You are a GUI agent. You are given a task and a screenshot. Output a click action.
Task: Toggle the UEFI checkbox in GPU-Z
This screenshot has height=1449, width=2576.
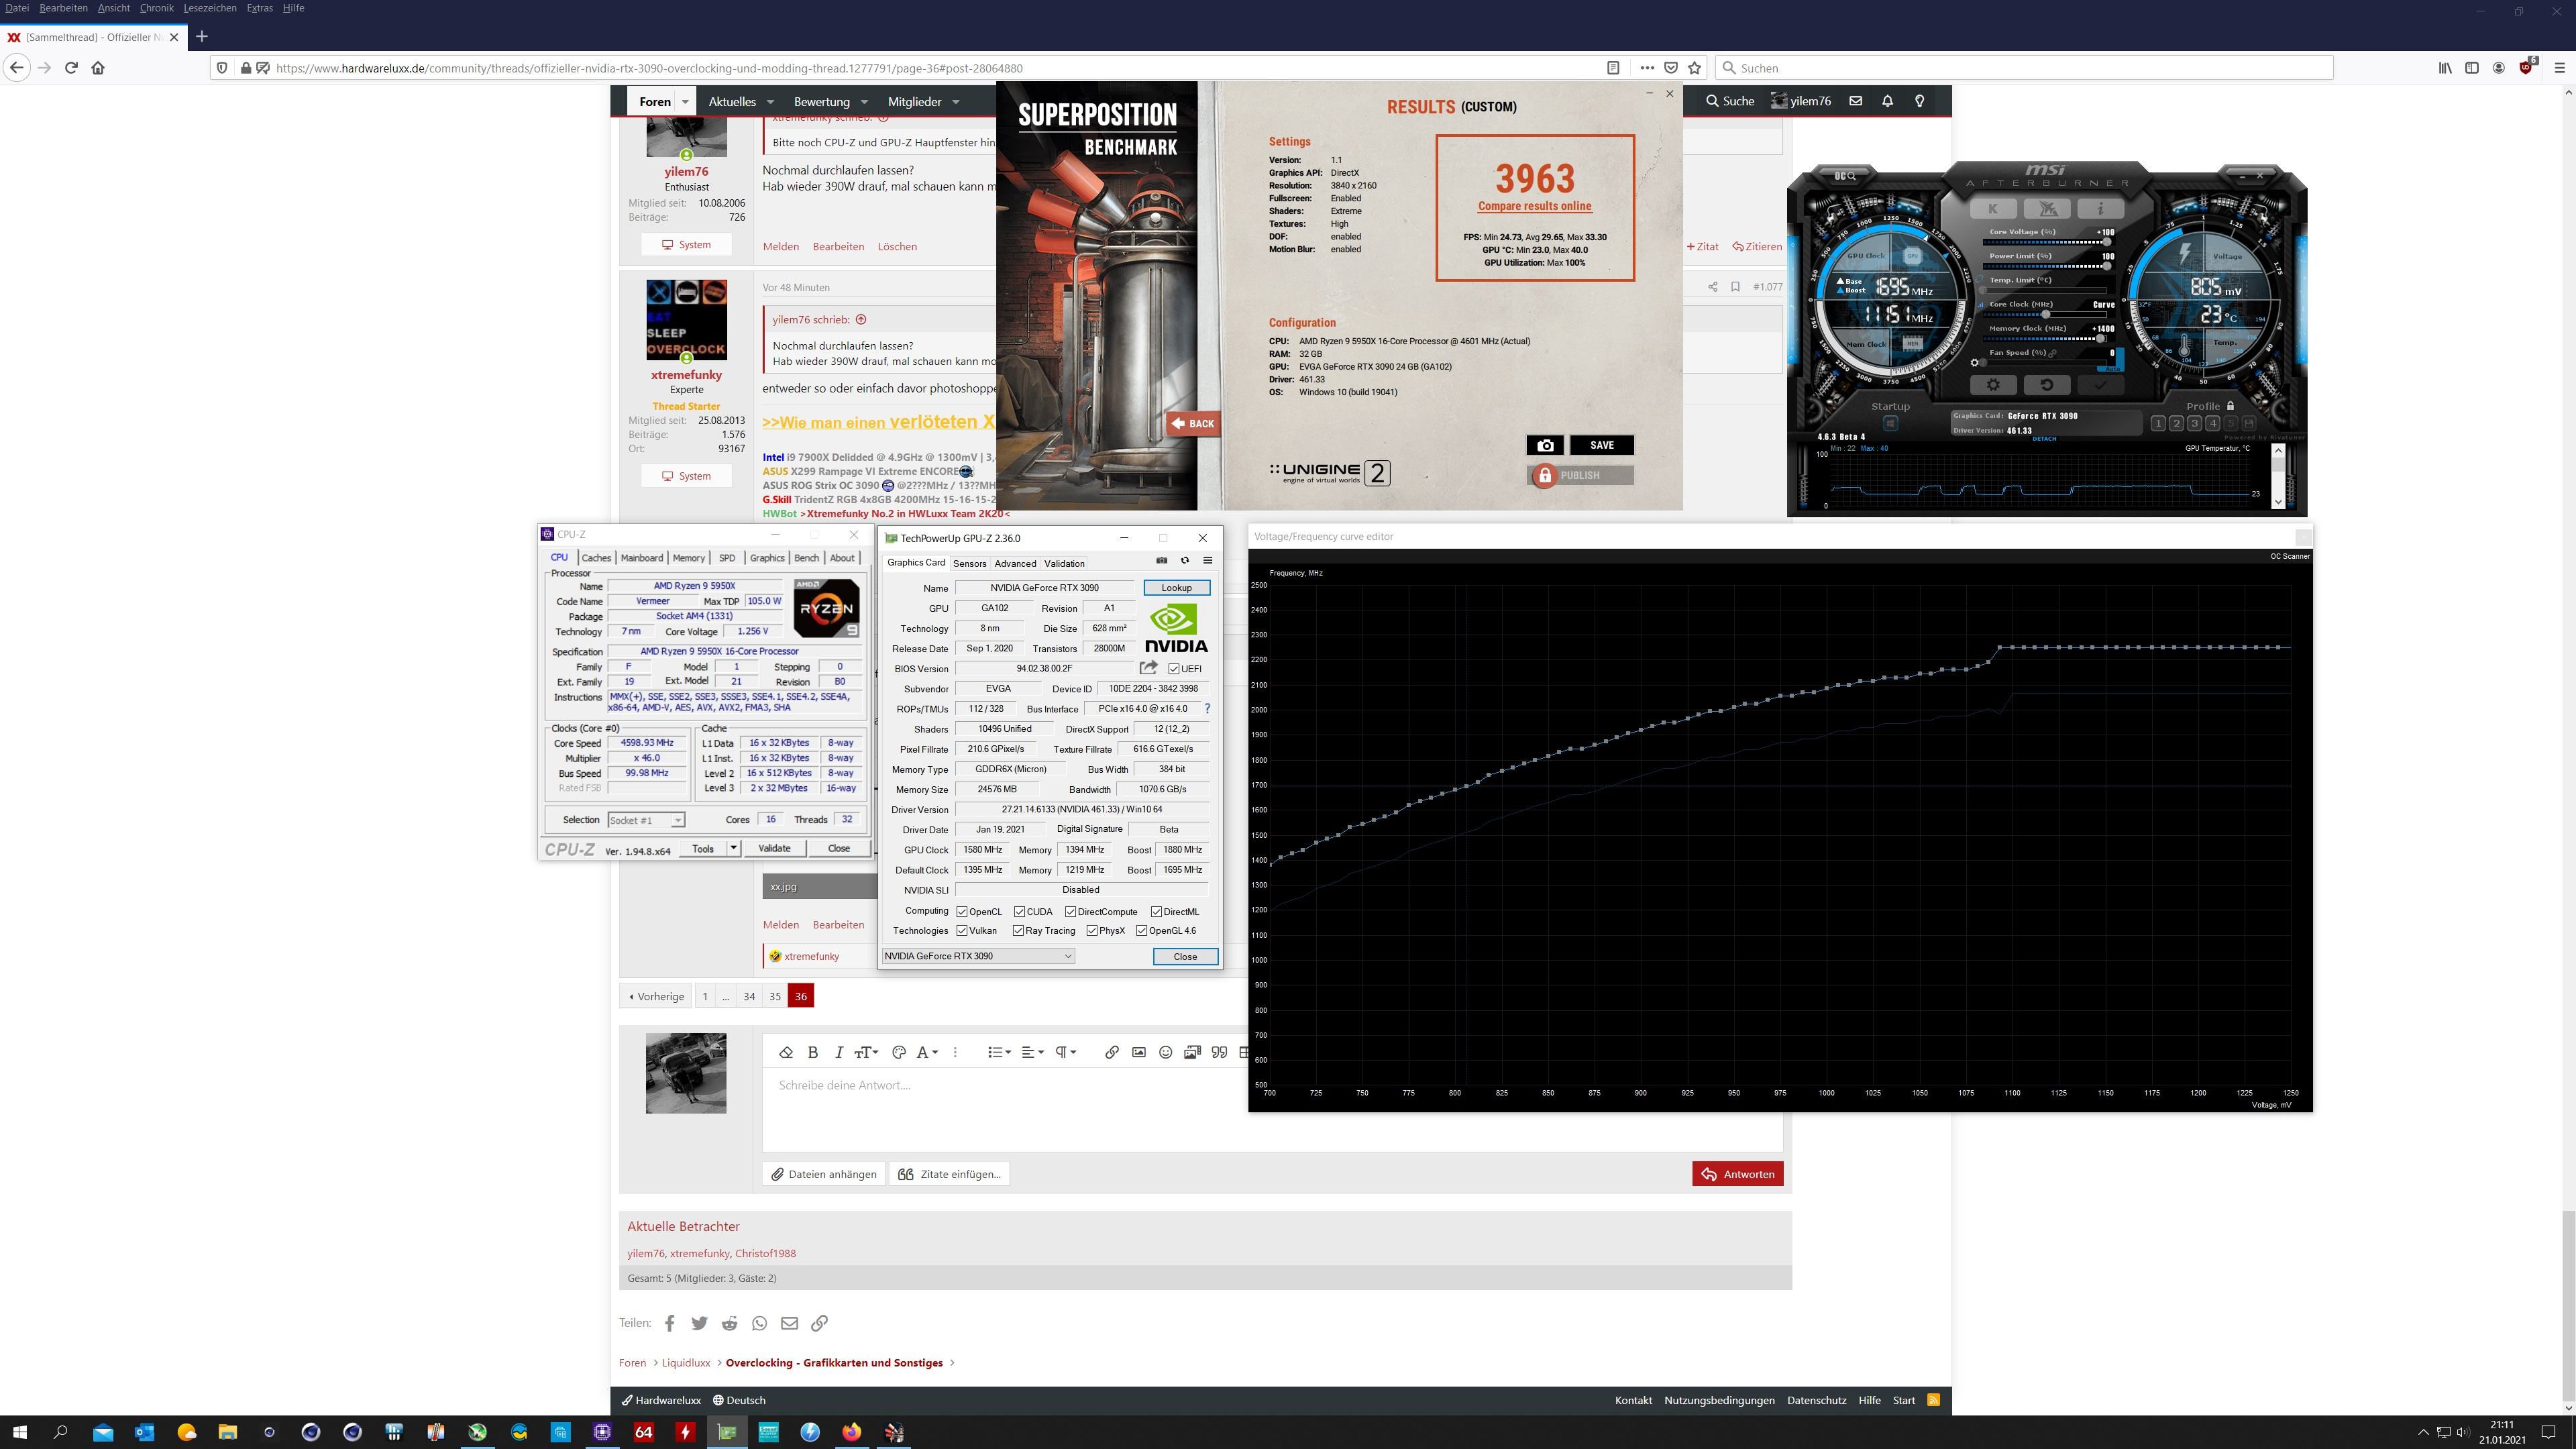pos(1174,669)
